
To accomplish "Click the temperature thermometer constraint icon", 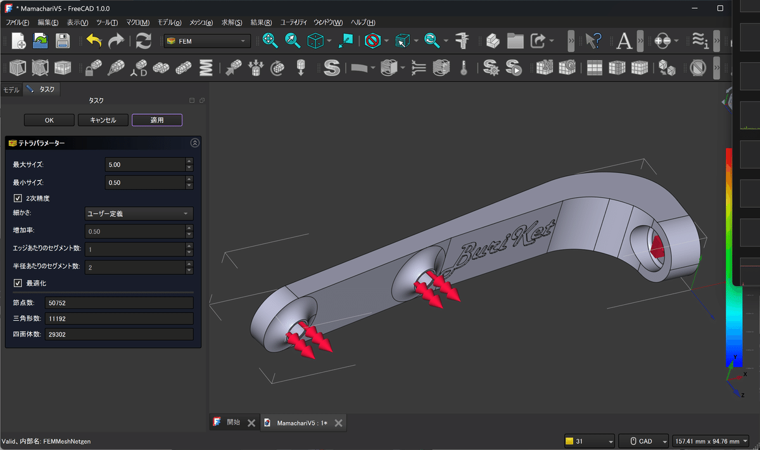I will pos(464,67).
